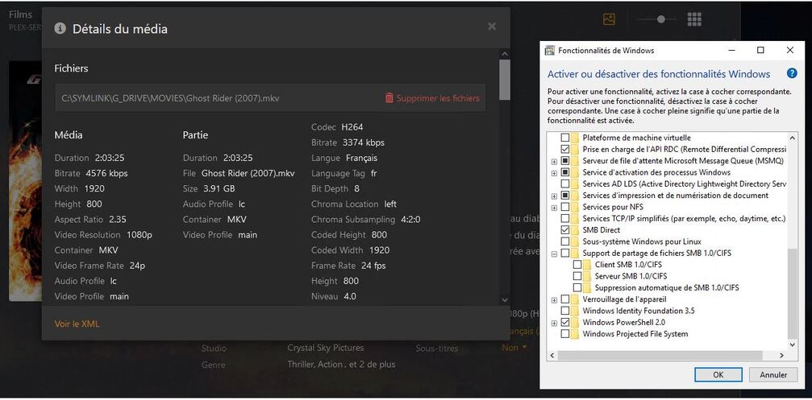Click features list scroll down arrow

point(793,344)
